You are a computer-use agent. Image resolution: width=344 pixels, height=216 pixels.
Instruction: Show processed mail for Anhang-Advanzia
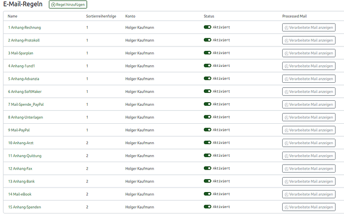pyautogui.click(x=309, y=79)
